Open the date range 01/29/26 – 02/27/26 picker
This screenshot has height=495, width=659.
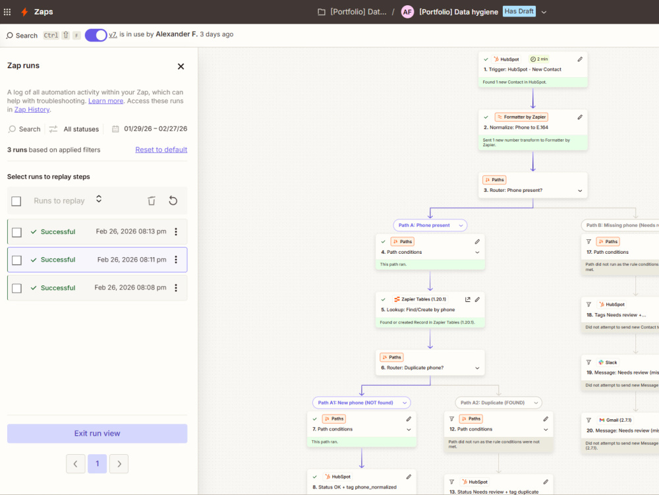click(150, 129)
